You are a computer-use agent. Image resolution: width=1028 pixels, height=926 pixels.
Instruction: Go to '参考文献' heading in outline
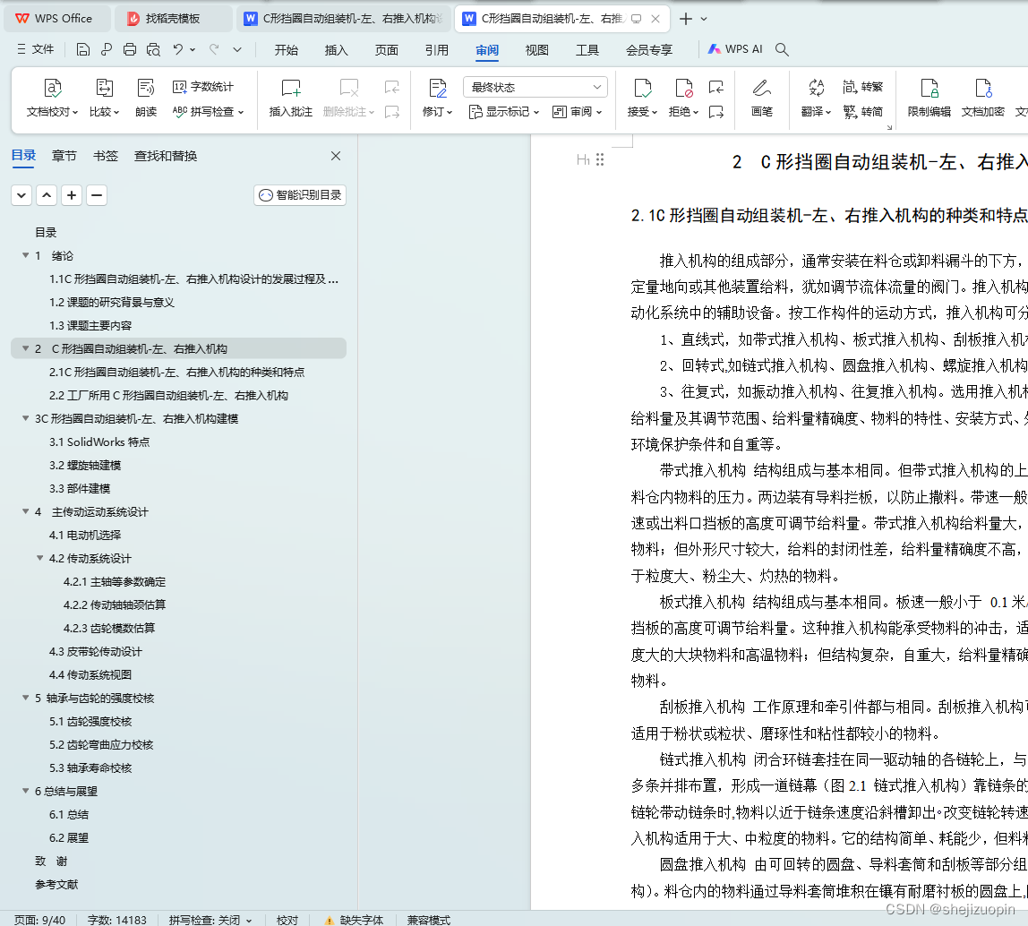(x=56, y=884)
